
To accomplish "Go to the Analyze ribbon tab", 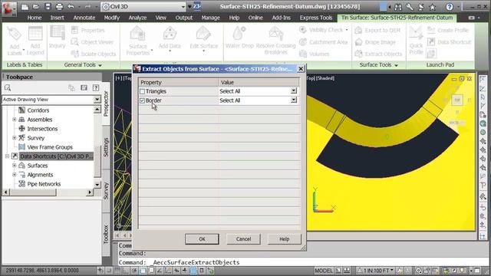I will point(137,18).
